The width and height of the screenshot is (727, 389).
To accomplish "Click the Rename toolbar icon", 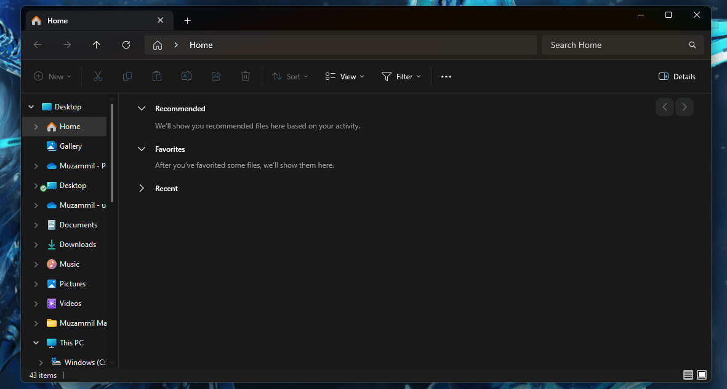I will tap(187, 76).
